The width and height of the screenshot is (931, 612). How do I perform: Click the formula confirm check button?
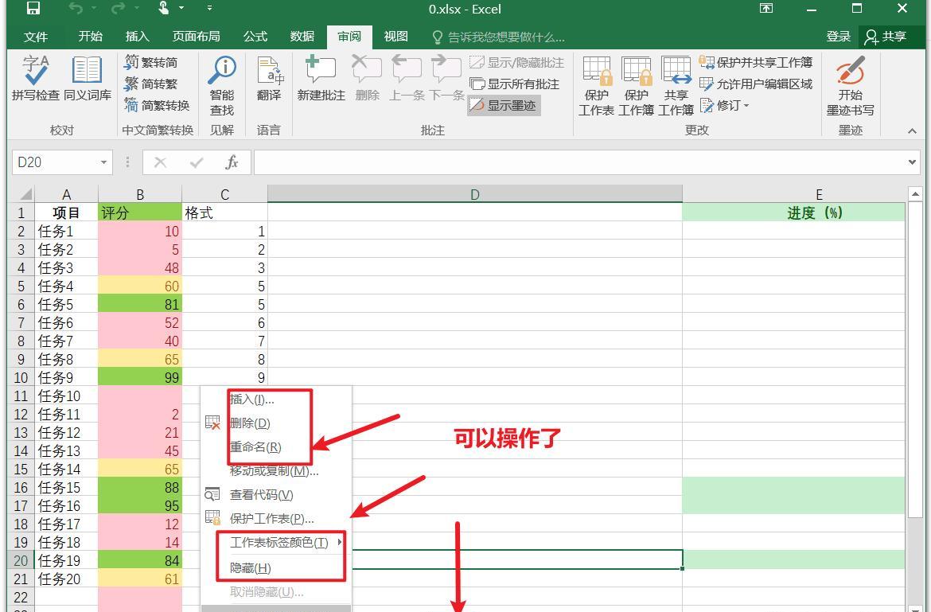pos(197,162)
